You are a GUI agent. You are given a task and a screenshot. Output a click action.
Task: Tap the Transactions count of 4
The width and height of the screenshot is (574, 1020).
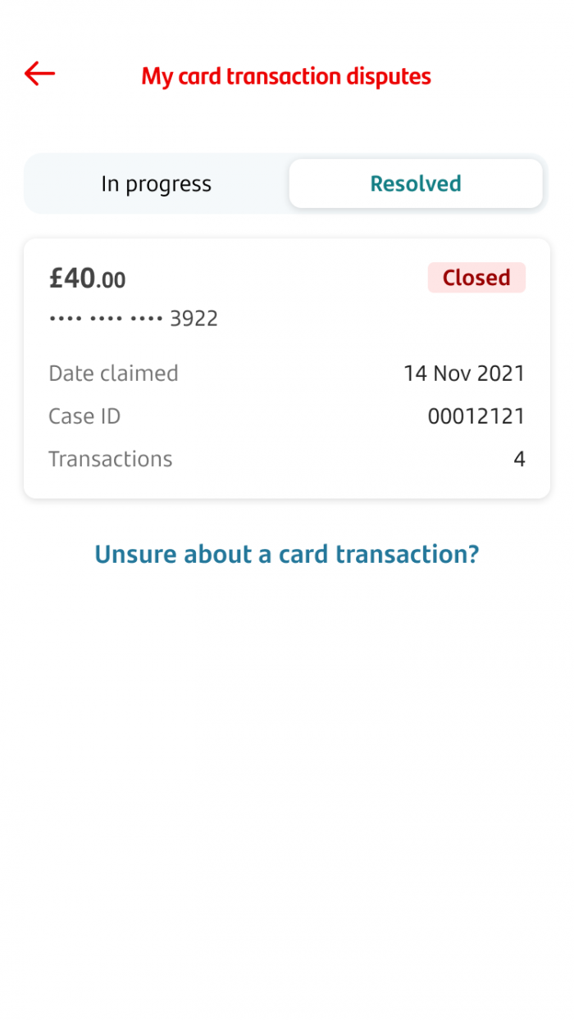point(519,459)
